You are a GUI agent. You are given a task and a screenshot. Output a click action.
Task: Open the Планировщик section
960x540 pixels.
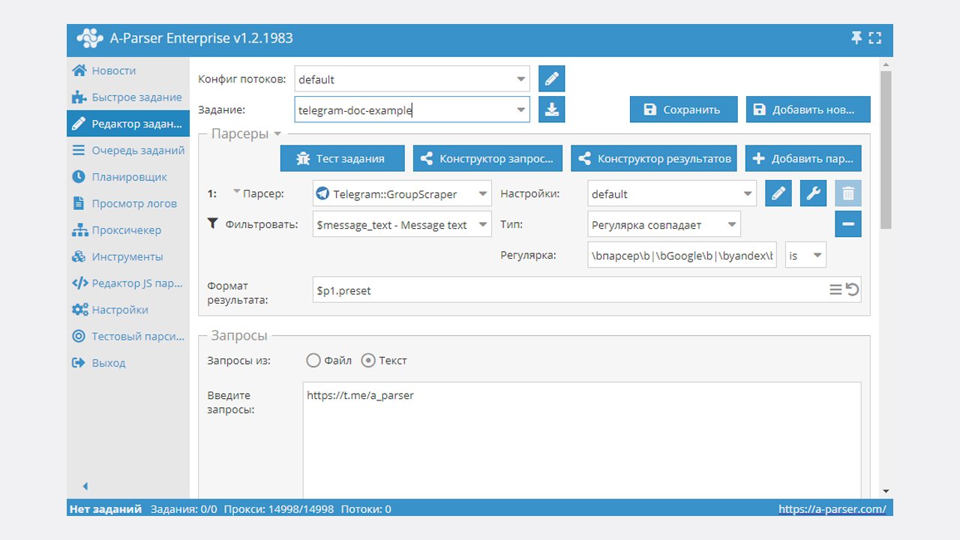pos(127,177)
